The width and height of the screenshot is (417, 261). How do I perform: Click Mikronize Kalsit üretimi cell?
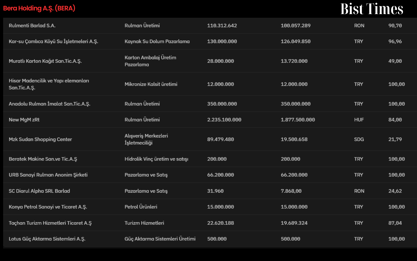tap(151, 84)
